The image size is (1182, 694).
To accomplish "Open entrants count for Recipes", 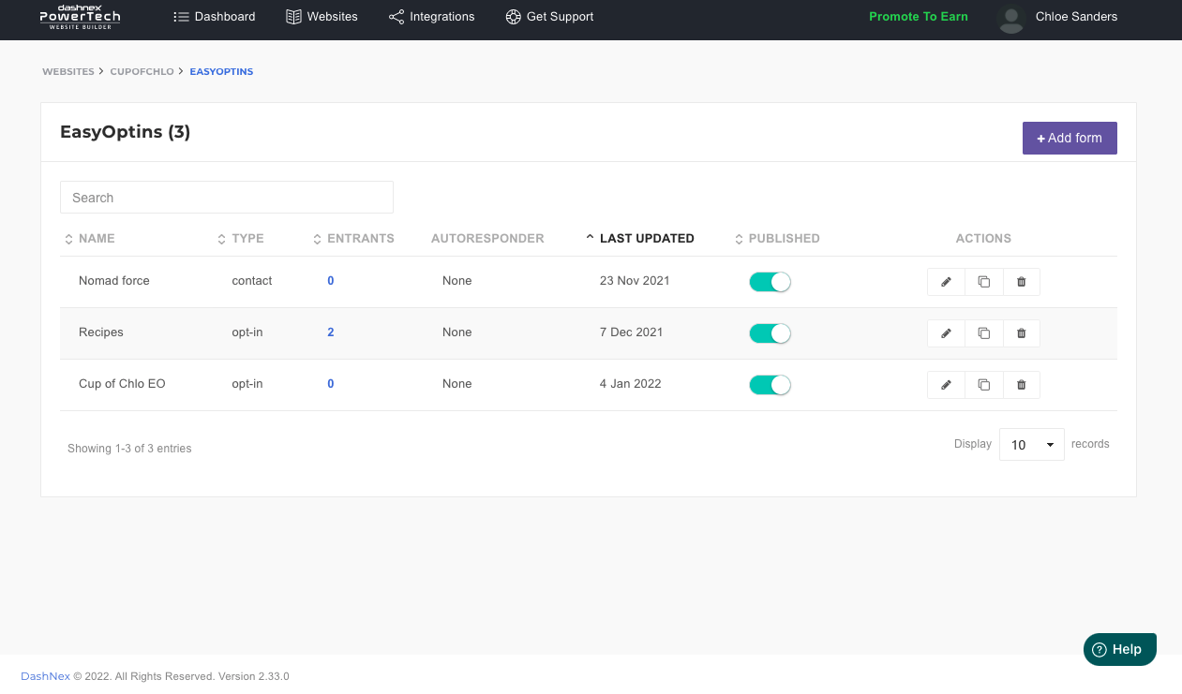I will [x=331, y=332].
